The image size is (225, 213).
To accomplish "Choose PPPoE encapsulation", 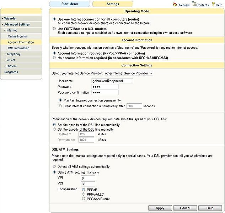I will 84,190.
